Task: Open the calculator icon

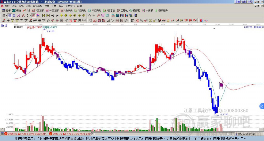Action: click(x=117, y=16)
